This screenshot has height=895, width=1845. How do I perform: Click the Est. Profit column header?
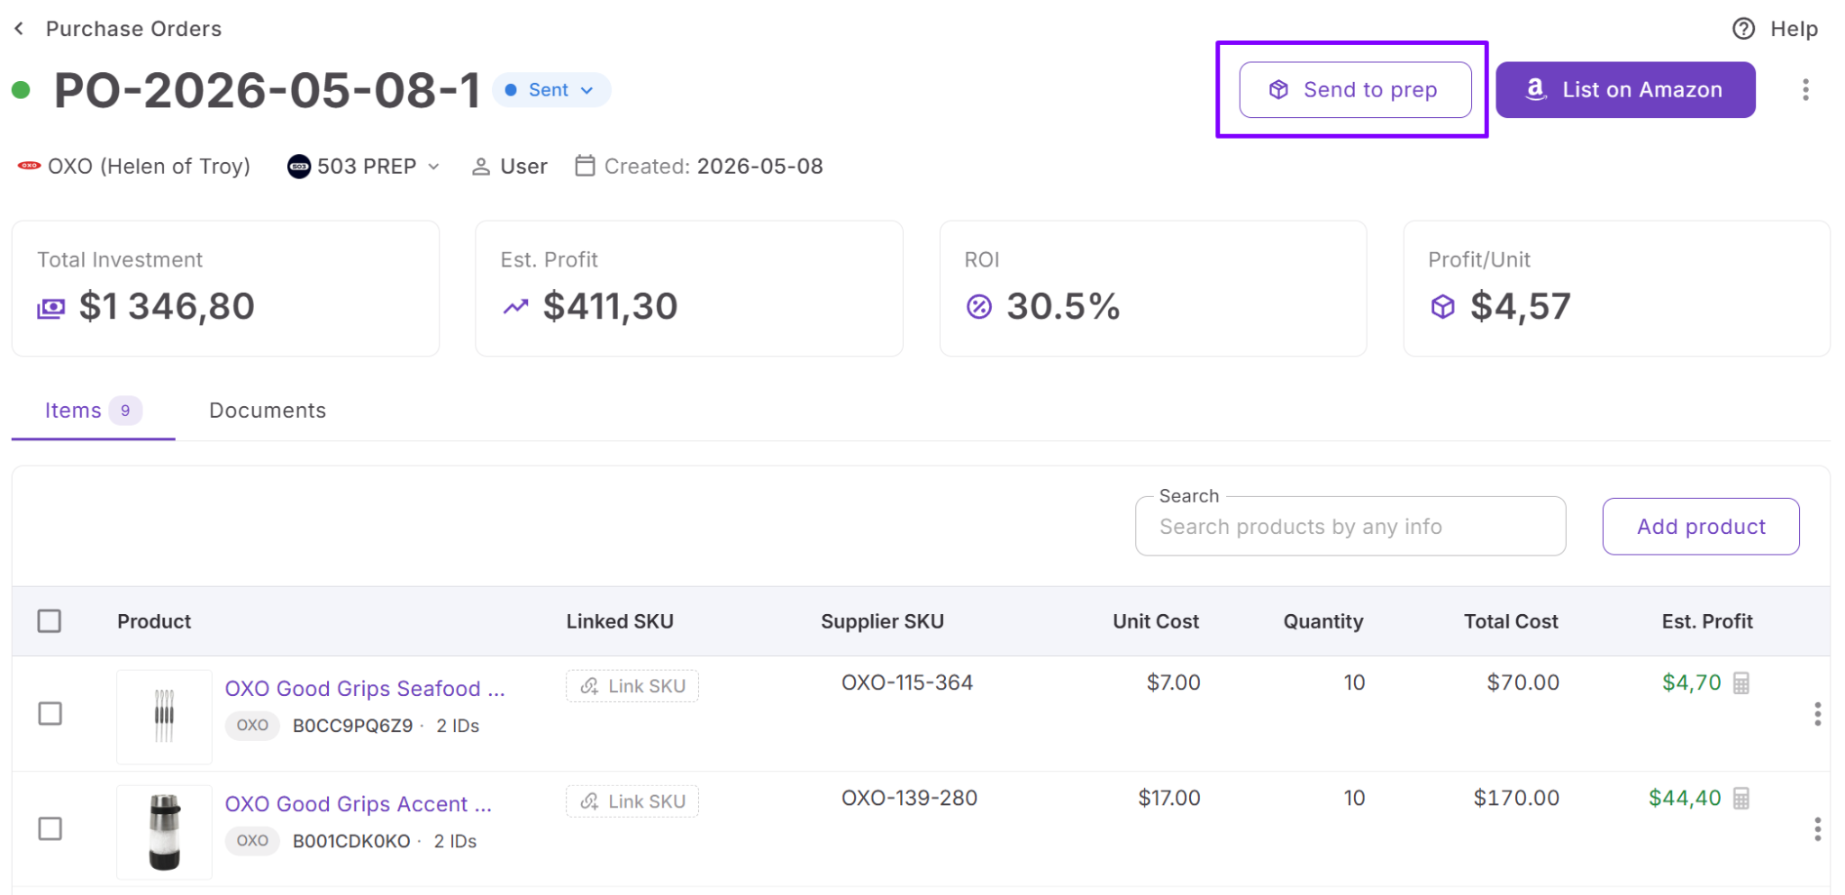[x=1707, y=621]
